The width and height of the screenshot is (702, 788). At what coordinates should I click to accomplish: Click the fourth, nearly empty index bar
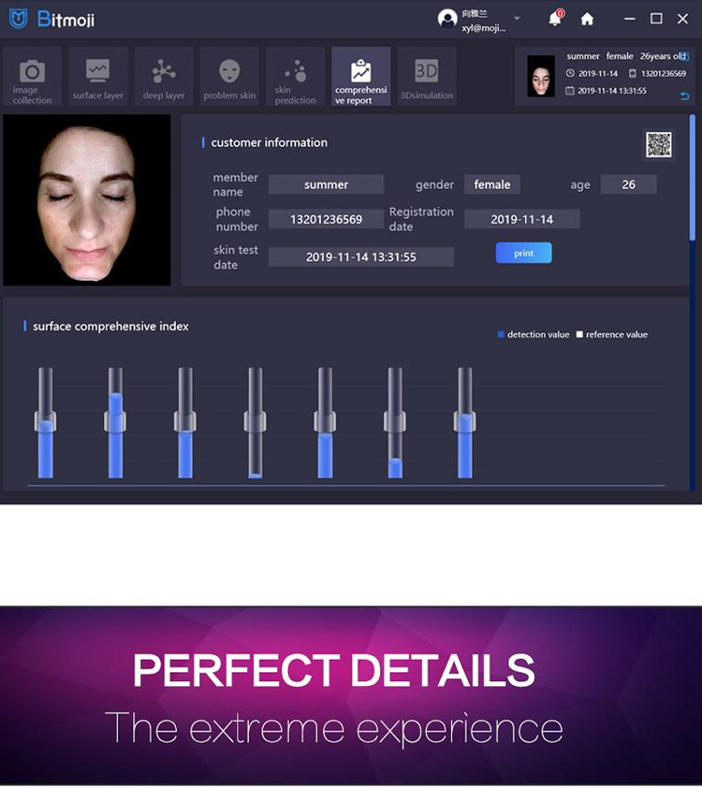(256, 422)
